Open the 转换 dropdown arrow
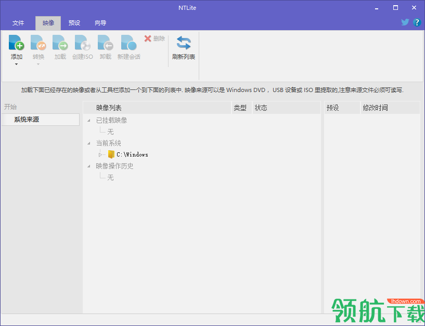Image resolution: width=425 pixels, height=326 pixels. pyautogui.click(x=38, y=64)
